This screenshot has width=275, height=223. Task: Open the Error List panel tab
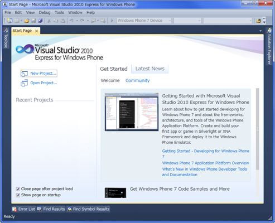(23, 209)
